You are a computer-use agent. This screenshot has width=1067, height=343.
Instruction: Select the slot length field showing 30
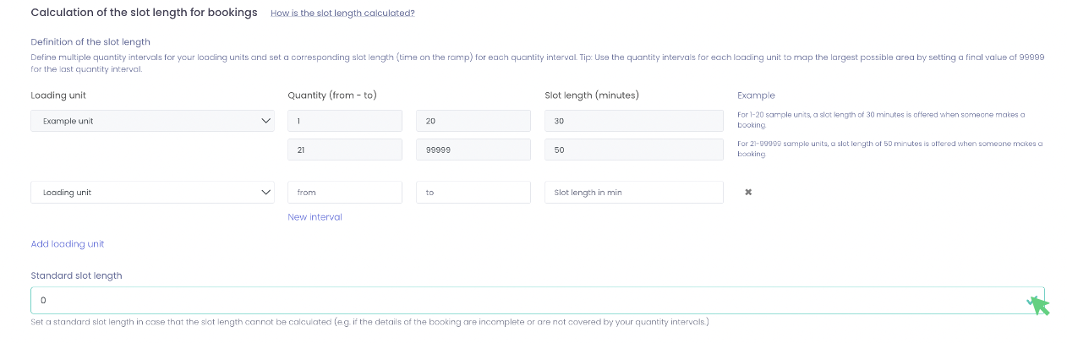(633, 121)
